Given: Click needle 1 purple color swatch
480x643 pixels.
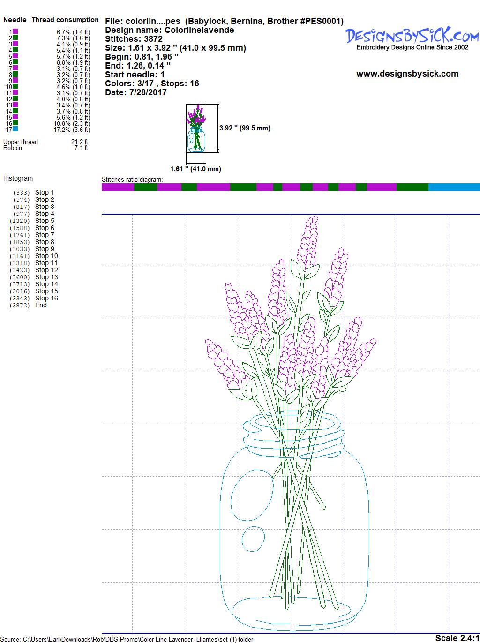Looking at the screenshot, I should 15,31.
